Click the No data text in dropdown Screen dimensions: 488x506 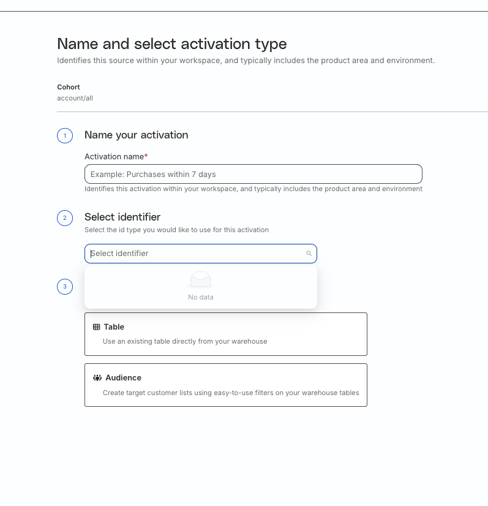tap(201, 297)
